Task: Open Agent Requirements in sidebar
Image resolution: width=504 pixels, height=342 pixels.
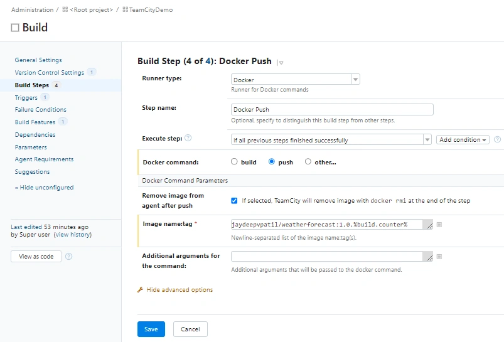Action: click(x=44, y=159)
